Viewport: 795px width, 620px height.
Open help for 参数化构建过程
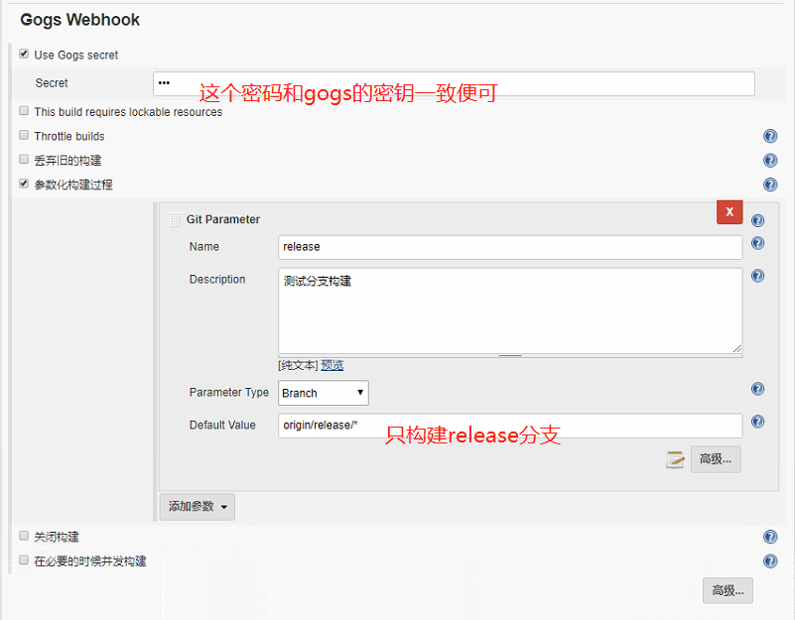pos(770,184)
